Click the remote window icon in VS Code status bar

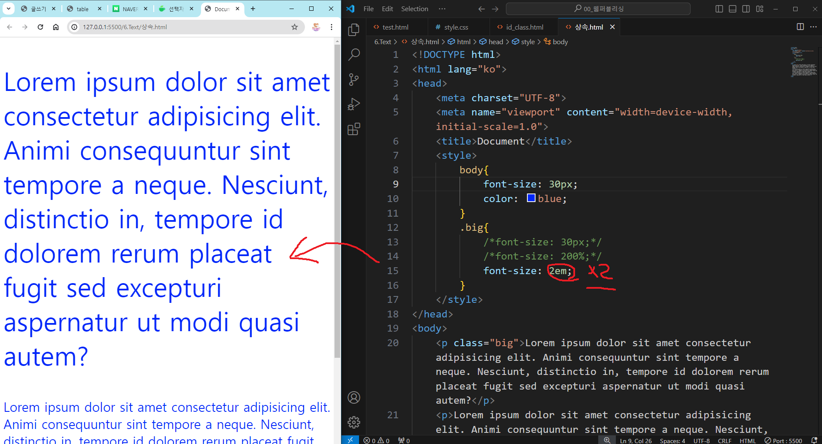350,440
